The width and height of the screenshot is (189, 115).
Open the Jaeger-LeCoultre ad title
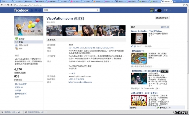[146, 31]
